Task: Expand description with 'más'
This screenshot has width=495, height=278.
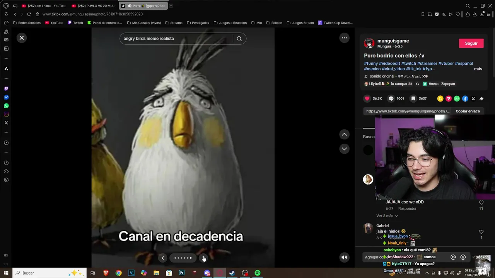Action: [x=478, y=69]
